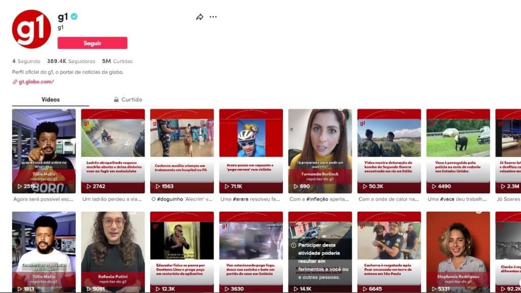
Task: Click caption 'Agora será possível esc...'
Action: tap(43, 199)
